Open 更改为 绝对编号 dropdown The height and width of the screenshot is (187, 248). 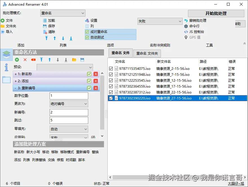[x=69, y=104]
